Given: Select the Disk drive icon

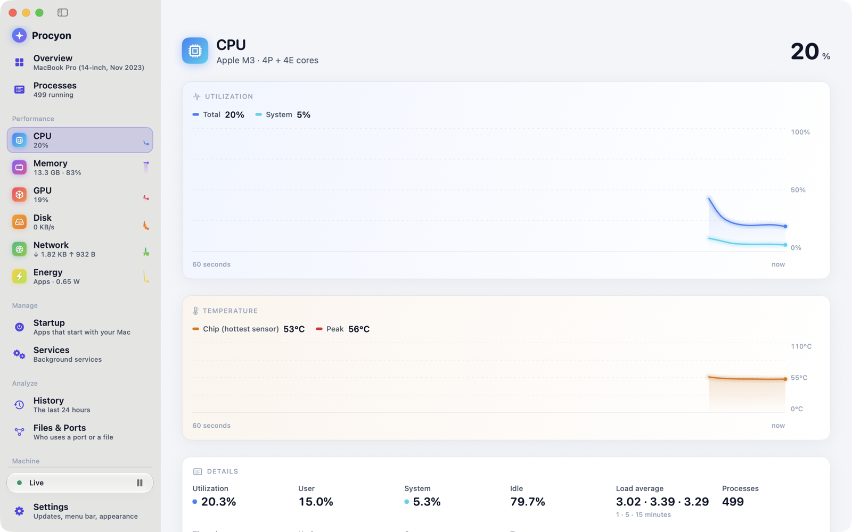Looking at the screenshot, I should pyautogui.click(x=19, y=222).
